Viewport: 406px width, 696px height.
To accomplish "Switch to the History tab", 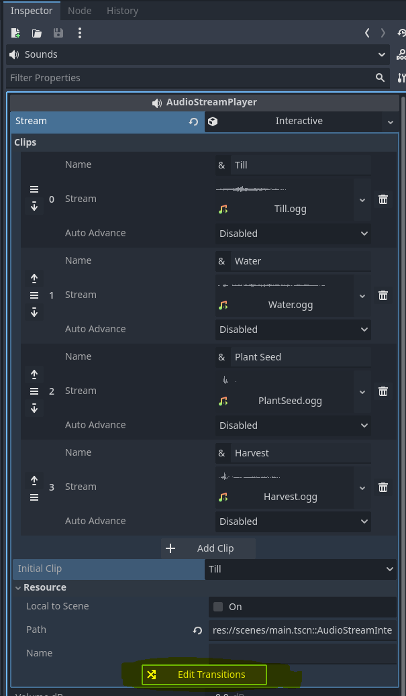I will click(x=121, y=10).
